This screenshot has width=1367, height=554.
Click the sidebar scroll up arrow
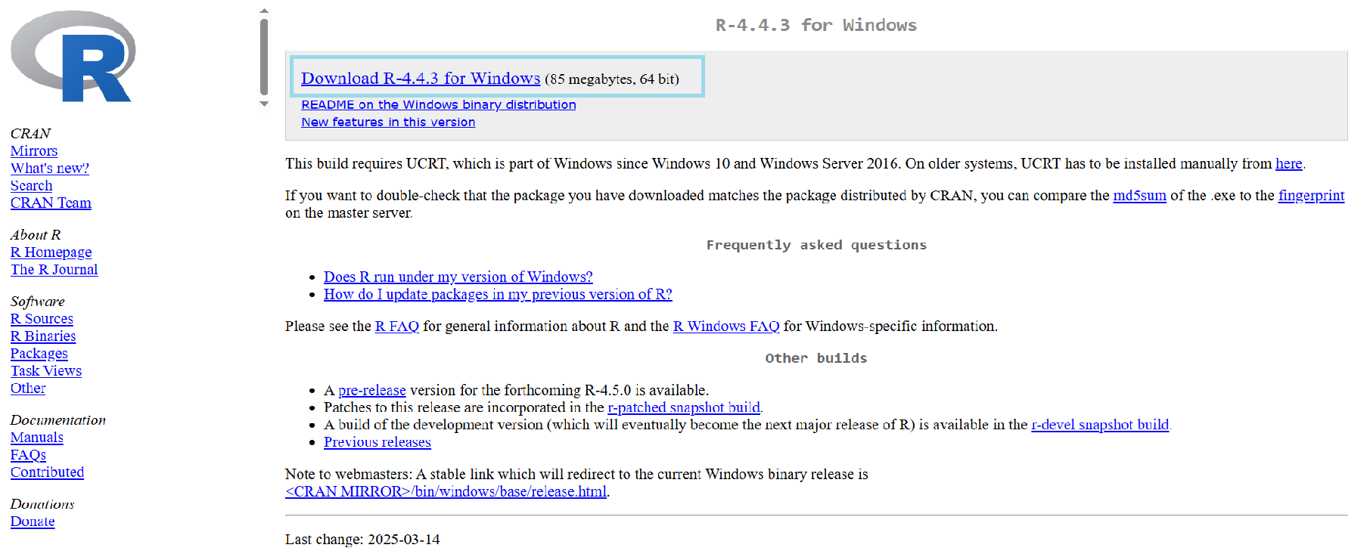264,11
